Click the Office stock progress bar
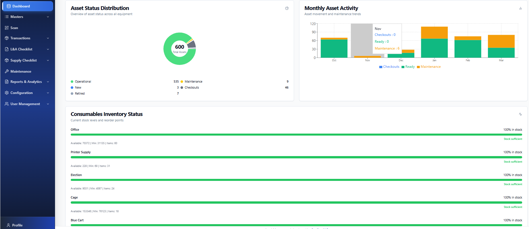The image size is (529, 229). 296,134
